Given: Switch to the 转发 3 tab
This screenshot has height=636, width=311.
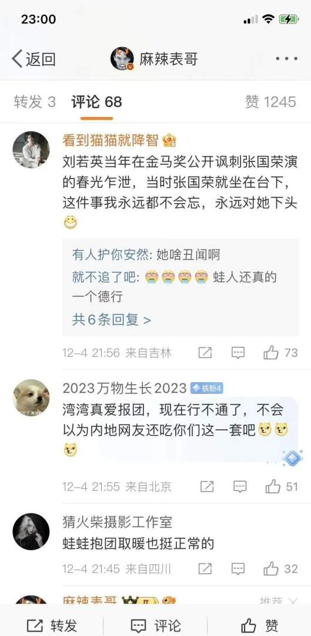Looking at the screenshot, I should pyautogui.click(x=35, y=102).
